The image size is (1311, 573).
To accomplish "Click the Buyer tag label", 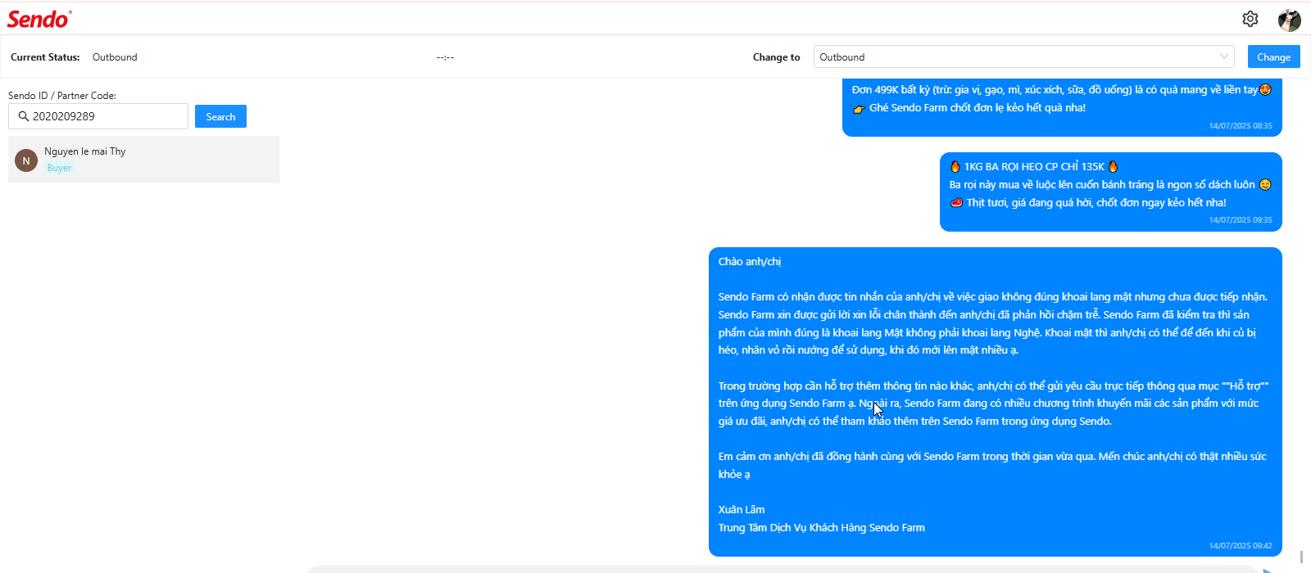I will (x=59, y=168).
